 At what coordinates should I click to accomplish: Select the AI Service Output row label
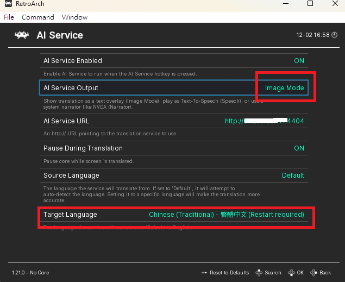(71, 88)
